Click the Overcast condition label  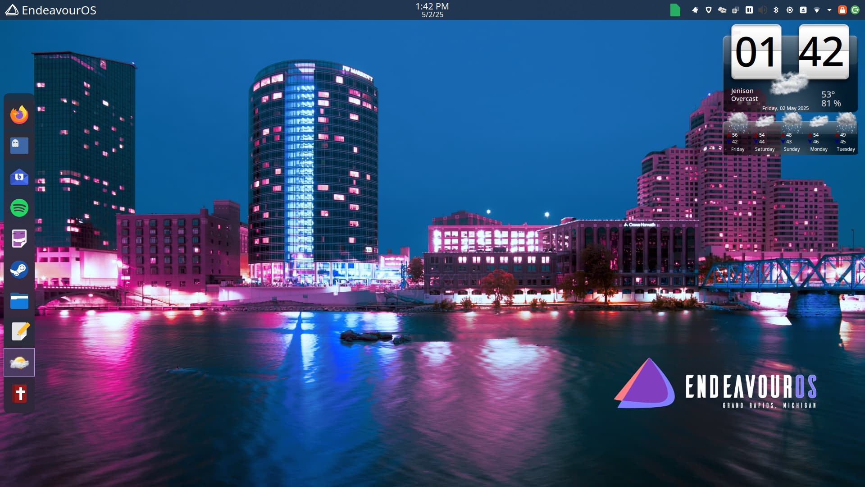pos(744,99)
